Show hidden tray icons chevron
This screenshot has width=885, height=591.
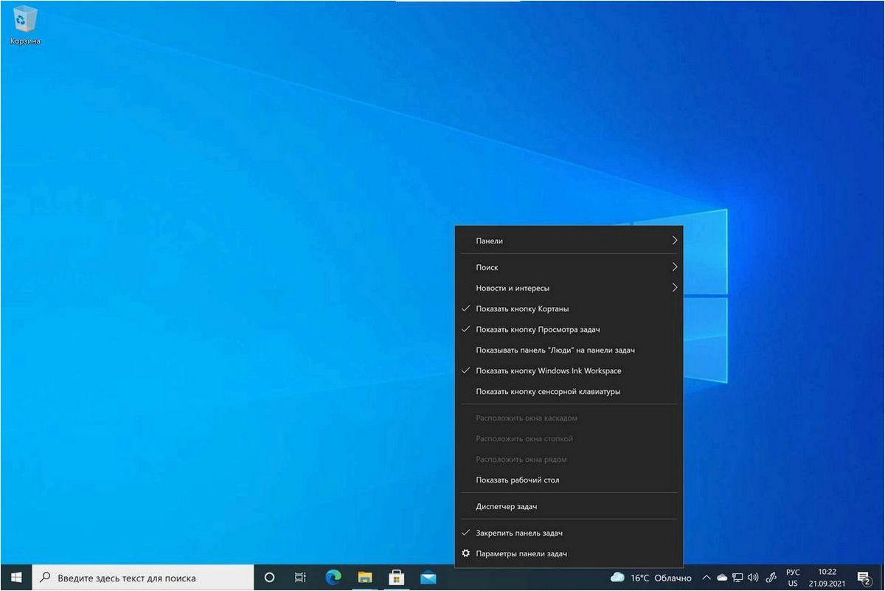[x=707, y=578]
